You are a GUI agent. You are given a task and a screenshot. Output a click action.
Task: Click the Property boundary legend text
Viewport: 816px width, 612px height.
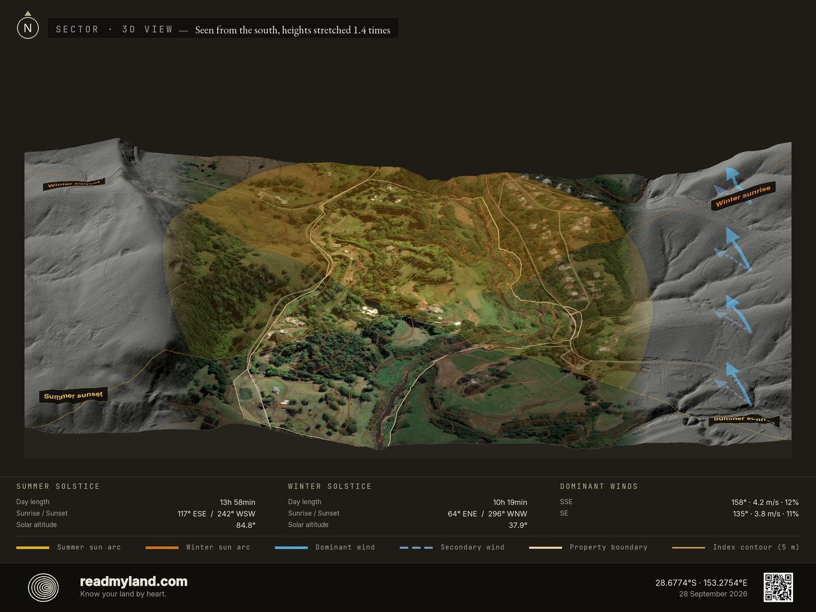608,547
